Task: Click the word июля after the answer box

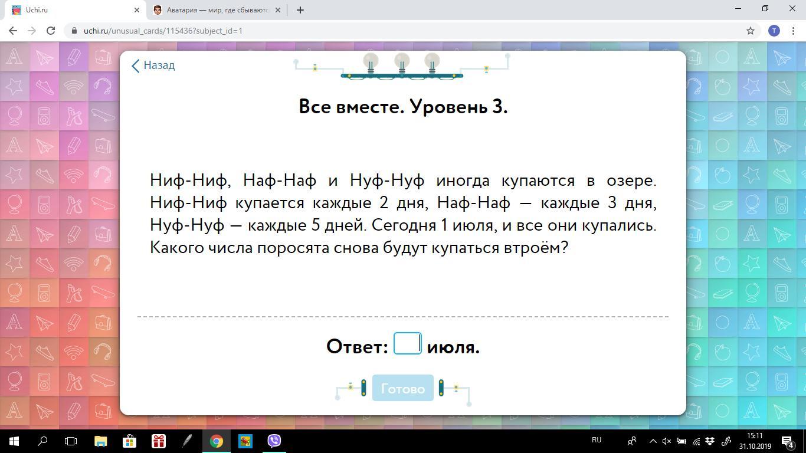Action: (453, 347)
